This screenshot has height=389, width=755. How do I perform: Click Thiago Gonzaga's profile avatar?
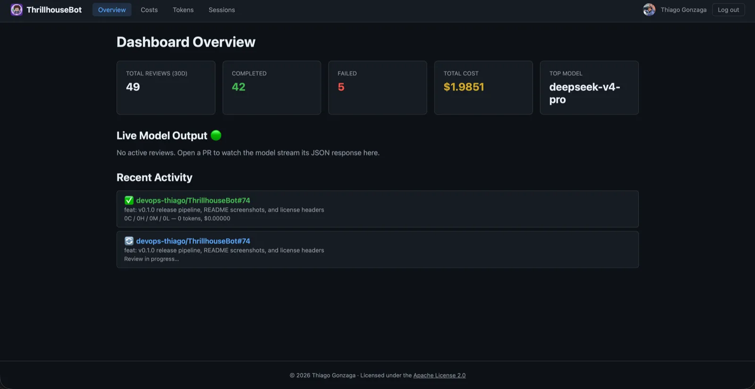[649, 10]
